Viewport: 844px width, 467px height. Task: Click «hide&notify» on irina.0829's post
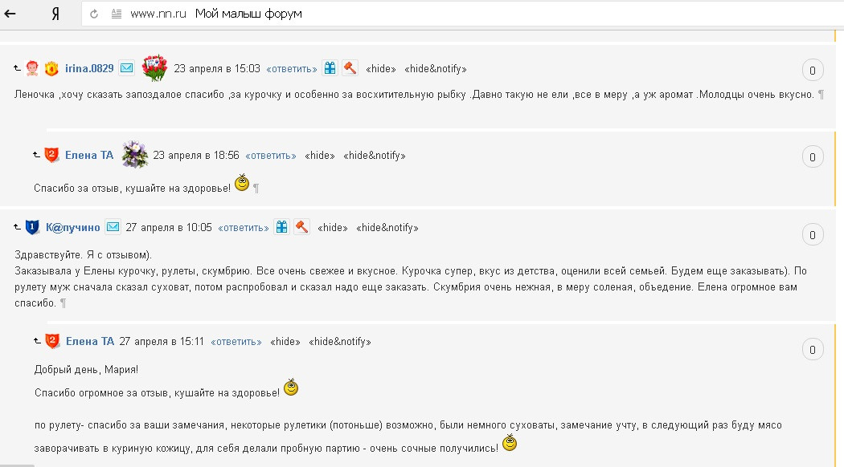436,69
